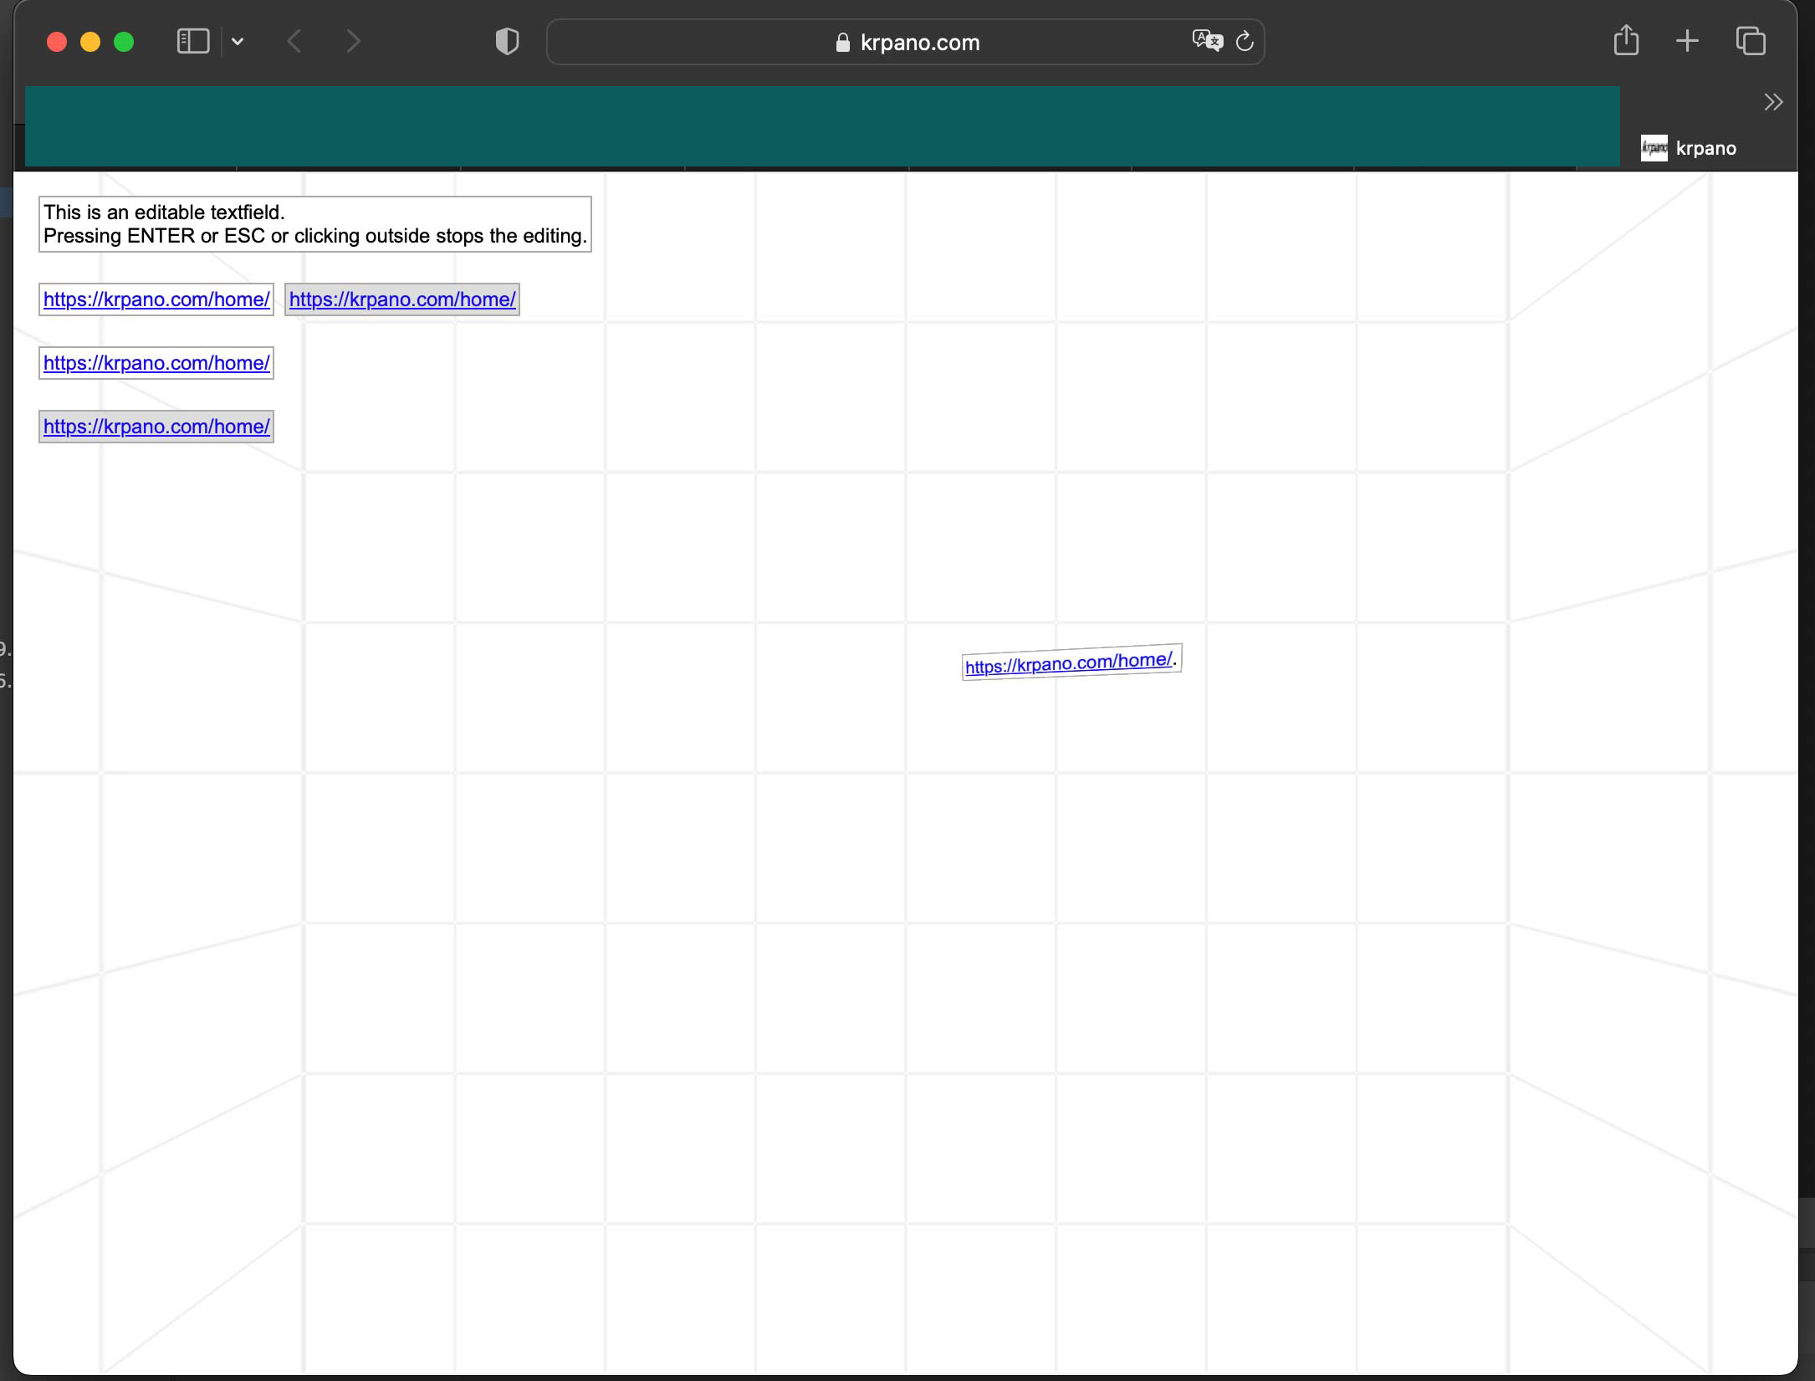Show the tab overview
1815x1381 pixels.
1751,41
